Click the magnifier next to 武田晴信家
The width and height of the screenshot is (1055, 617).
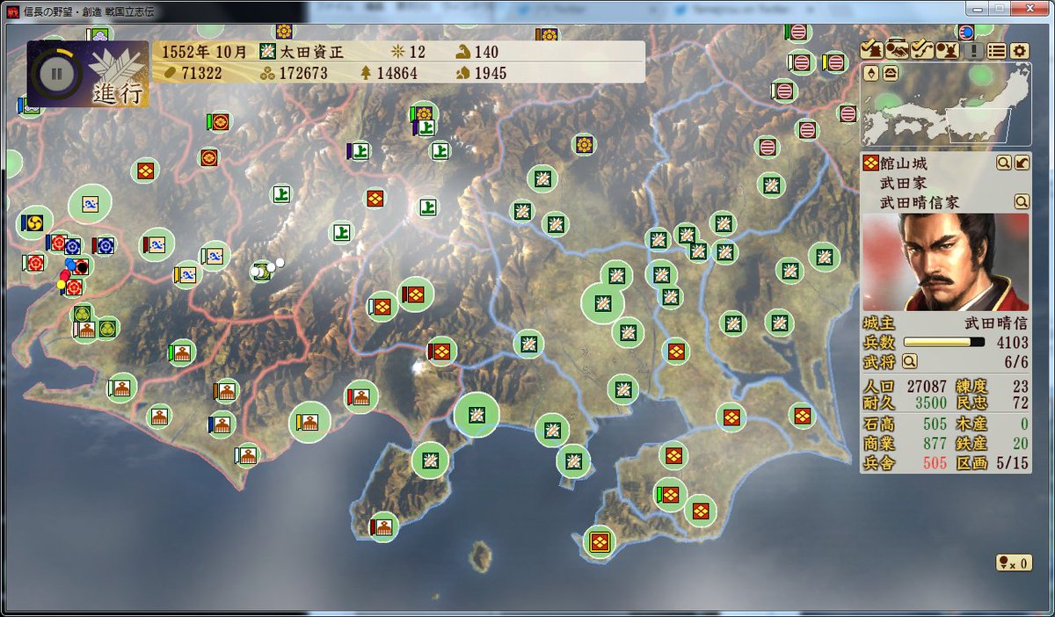1021,201
